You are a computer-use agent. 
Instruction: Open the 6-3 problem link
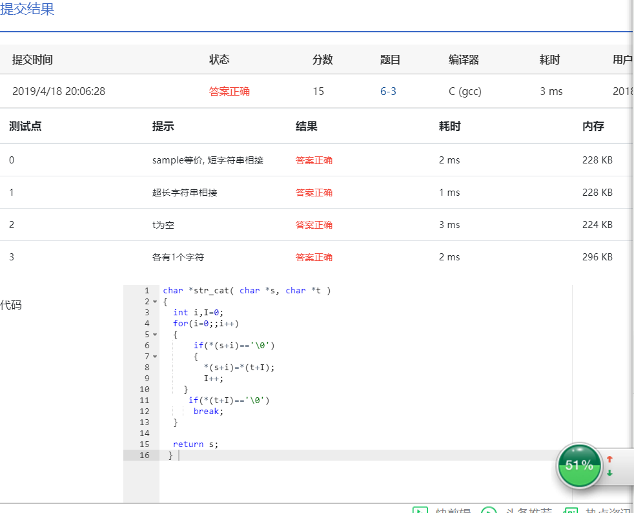click(388, 92)
